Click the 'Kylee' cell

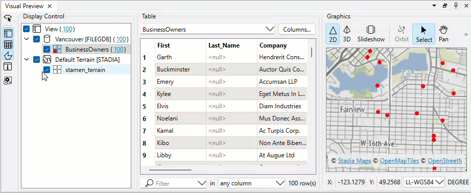pyautogui.click(x=180, y=94)
